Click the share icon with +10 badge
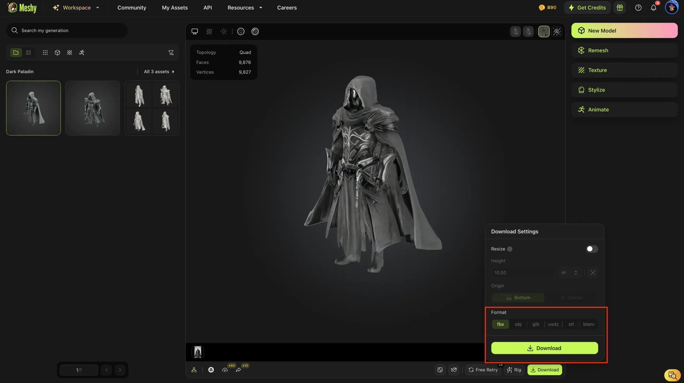Screen dimensions: 684x383 point(239,370)
